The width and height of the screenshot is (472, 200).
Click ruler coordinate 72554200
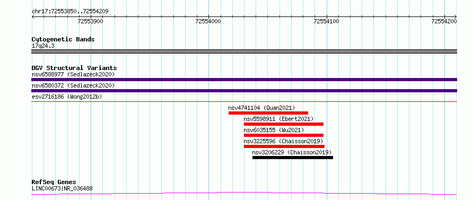pyautogui.click(x=444, y=21)
